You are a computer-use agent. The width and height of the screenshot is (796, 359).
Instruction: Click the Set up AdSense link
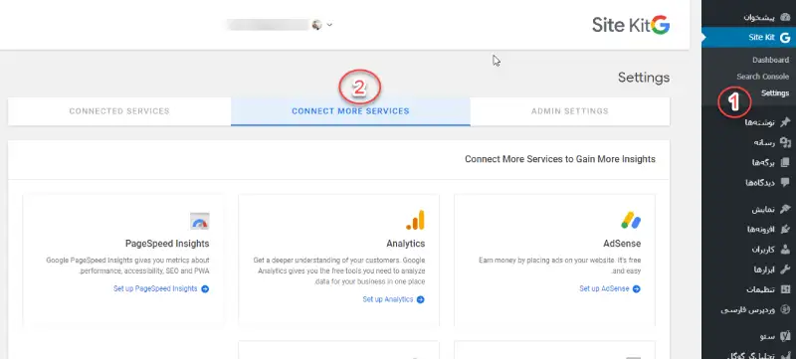coord(610,288)
